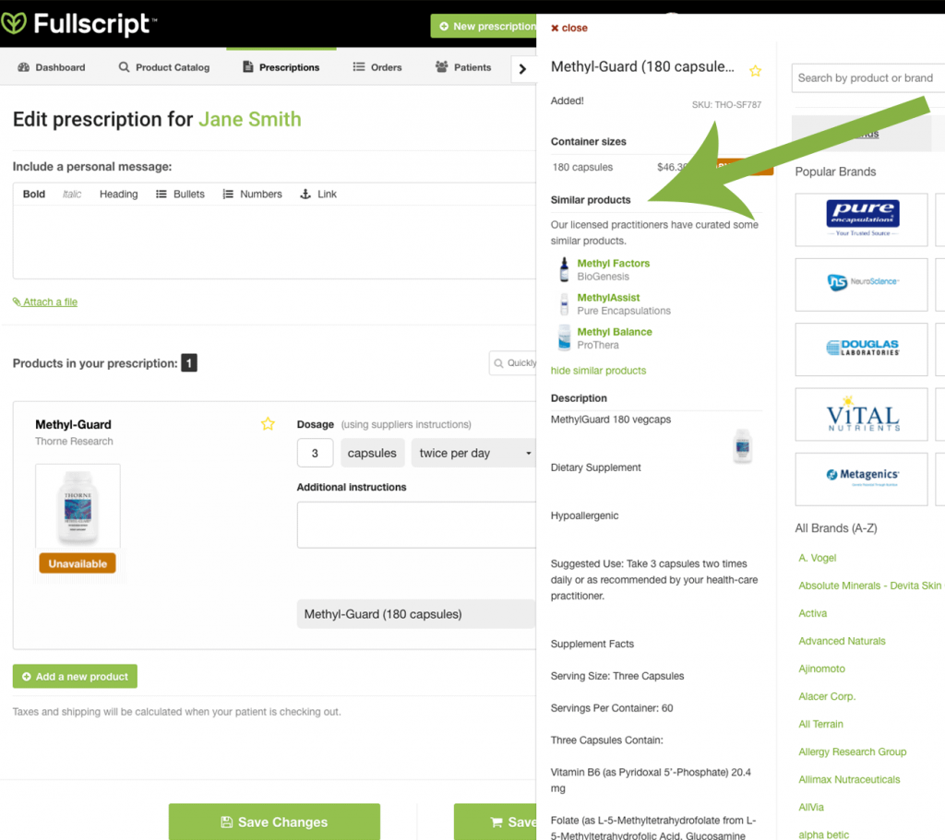Click the small product image in Description
Viewport: 945px width, 840px height.
click(x=743, y=446)
